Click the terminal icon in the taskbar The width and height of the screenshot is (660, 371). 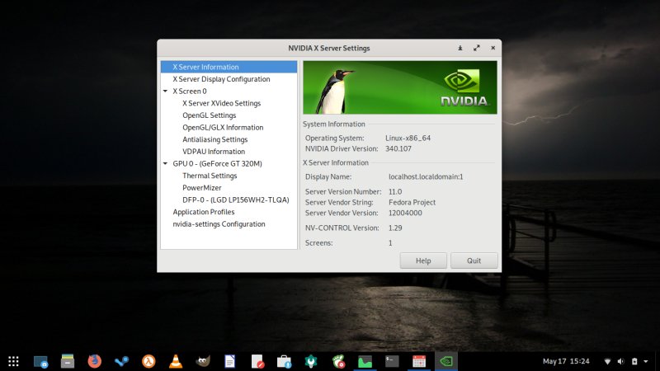click(392, 361)
